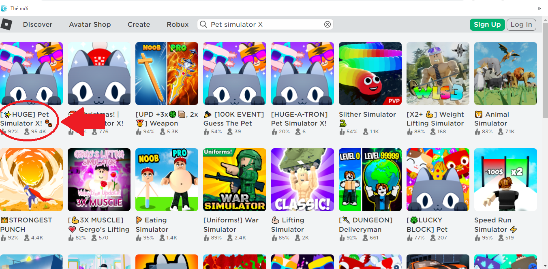Click 'Animal Simulator' title link
The image size is (548, 269).
coord(492,119)
